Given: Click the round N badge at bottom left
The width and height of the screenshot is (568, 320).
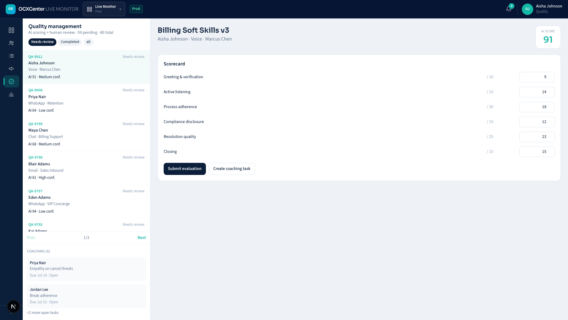Looking at the screenshot, I should tap(13, 306).
